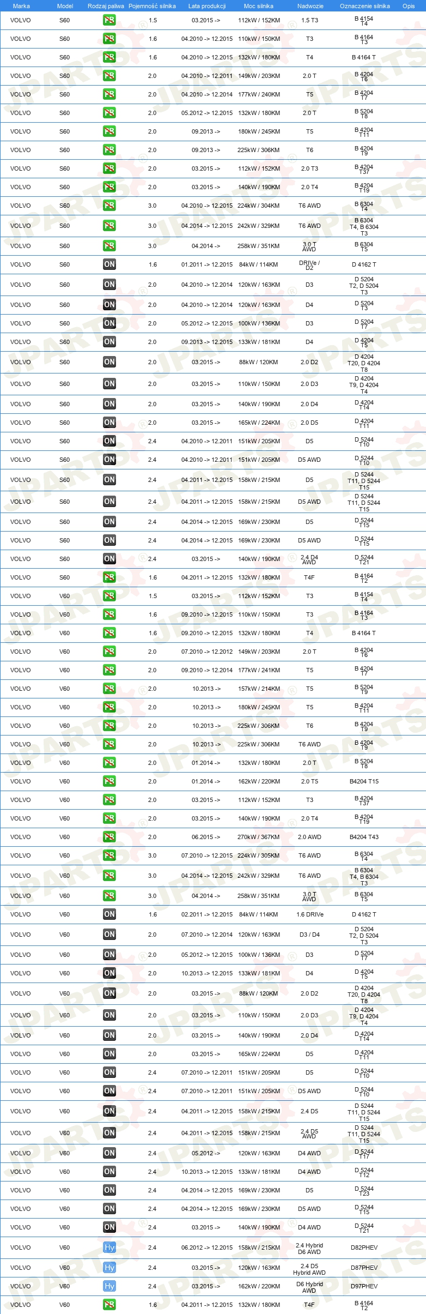Click hybrid Hy icon in D82PHEV row
The image size is (426, 1314).
[109, 1247]
